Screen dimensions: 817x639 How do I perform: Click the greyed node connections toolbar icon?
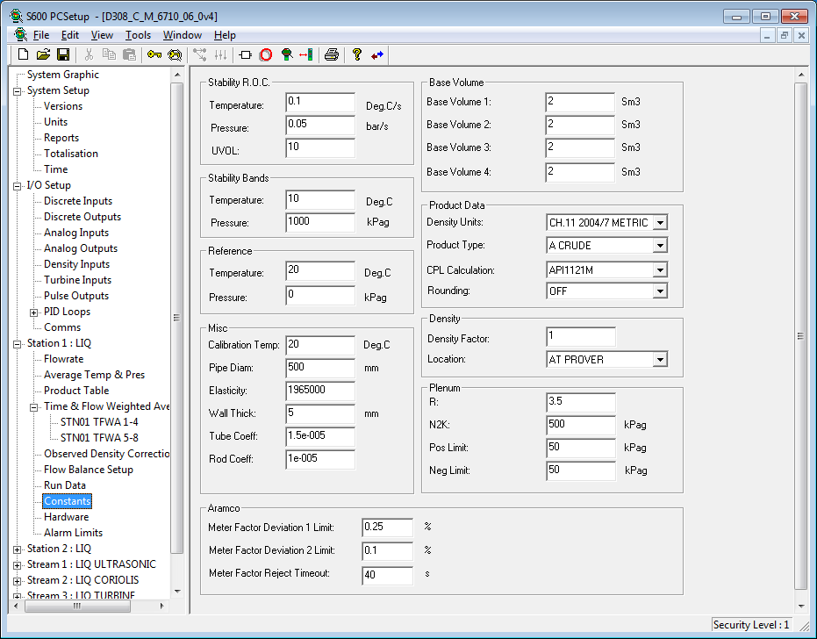pos(200,54)
